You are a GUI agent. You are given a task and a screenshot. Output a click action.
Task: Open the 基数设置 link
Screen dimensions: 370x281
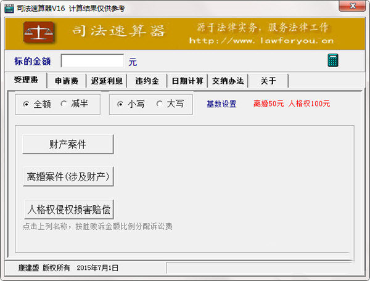221,104
